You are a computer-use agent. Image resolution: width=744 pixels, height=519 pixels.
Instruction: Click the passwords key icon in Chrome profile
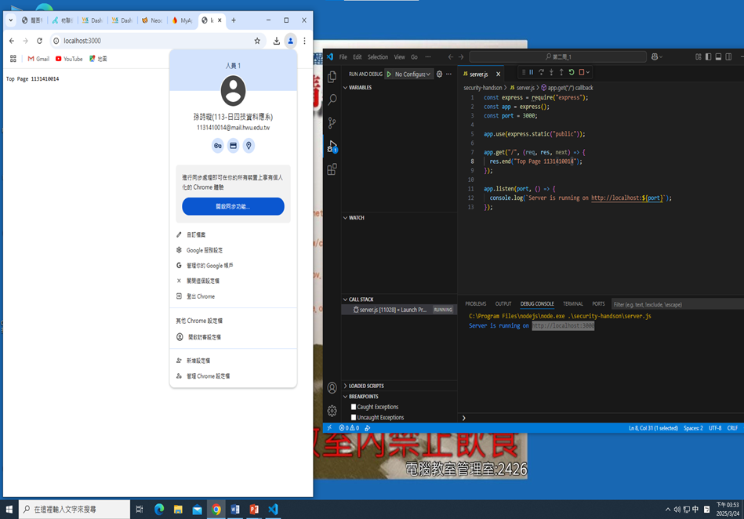[217, 146]
